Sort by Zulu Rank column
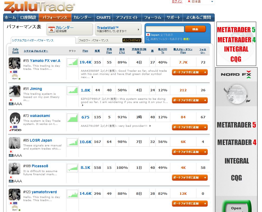This screenshot has height=212, width=262. (15, 51)
